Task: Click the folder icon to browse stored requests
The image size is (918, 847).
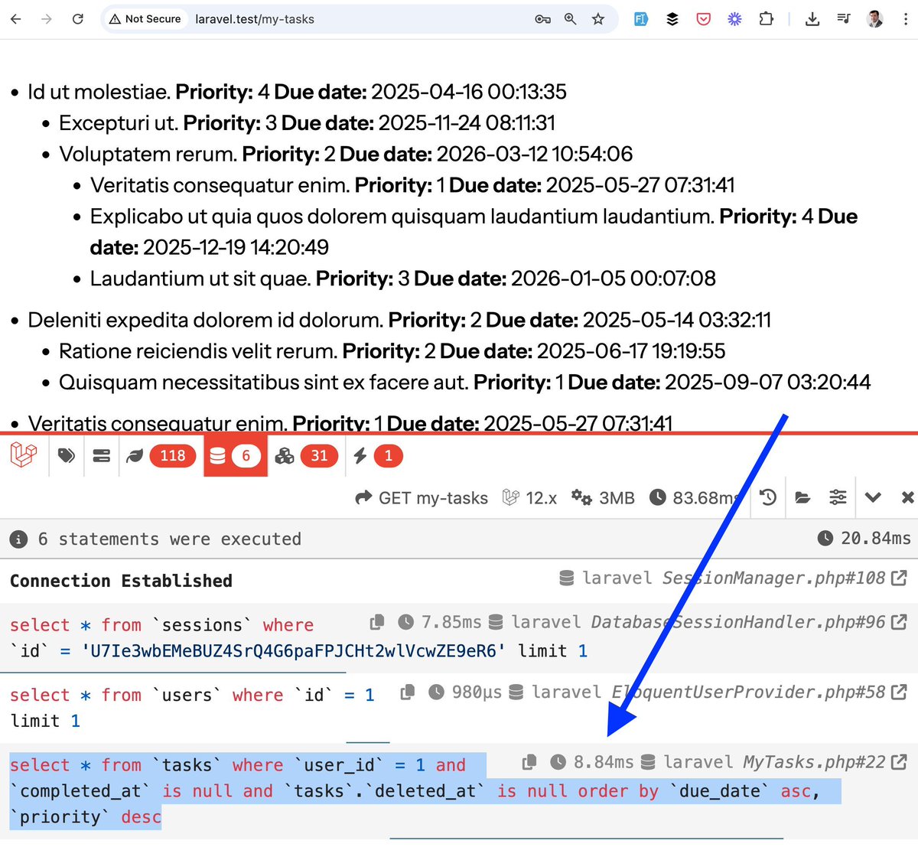Action: click(802, 497)
